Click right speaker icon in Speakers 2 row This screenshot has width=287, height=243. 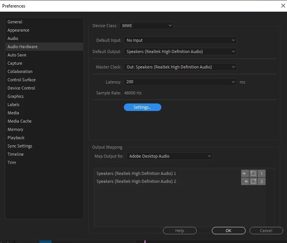[x=245, y=181]
